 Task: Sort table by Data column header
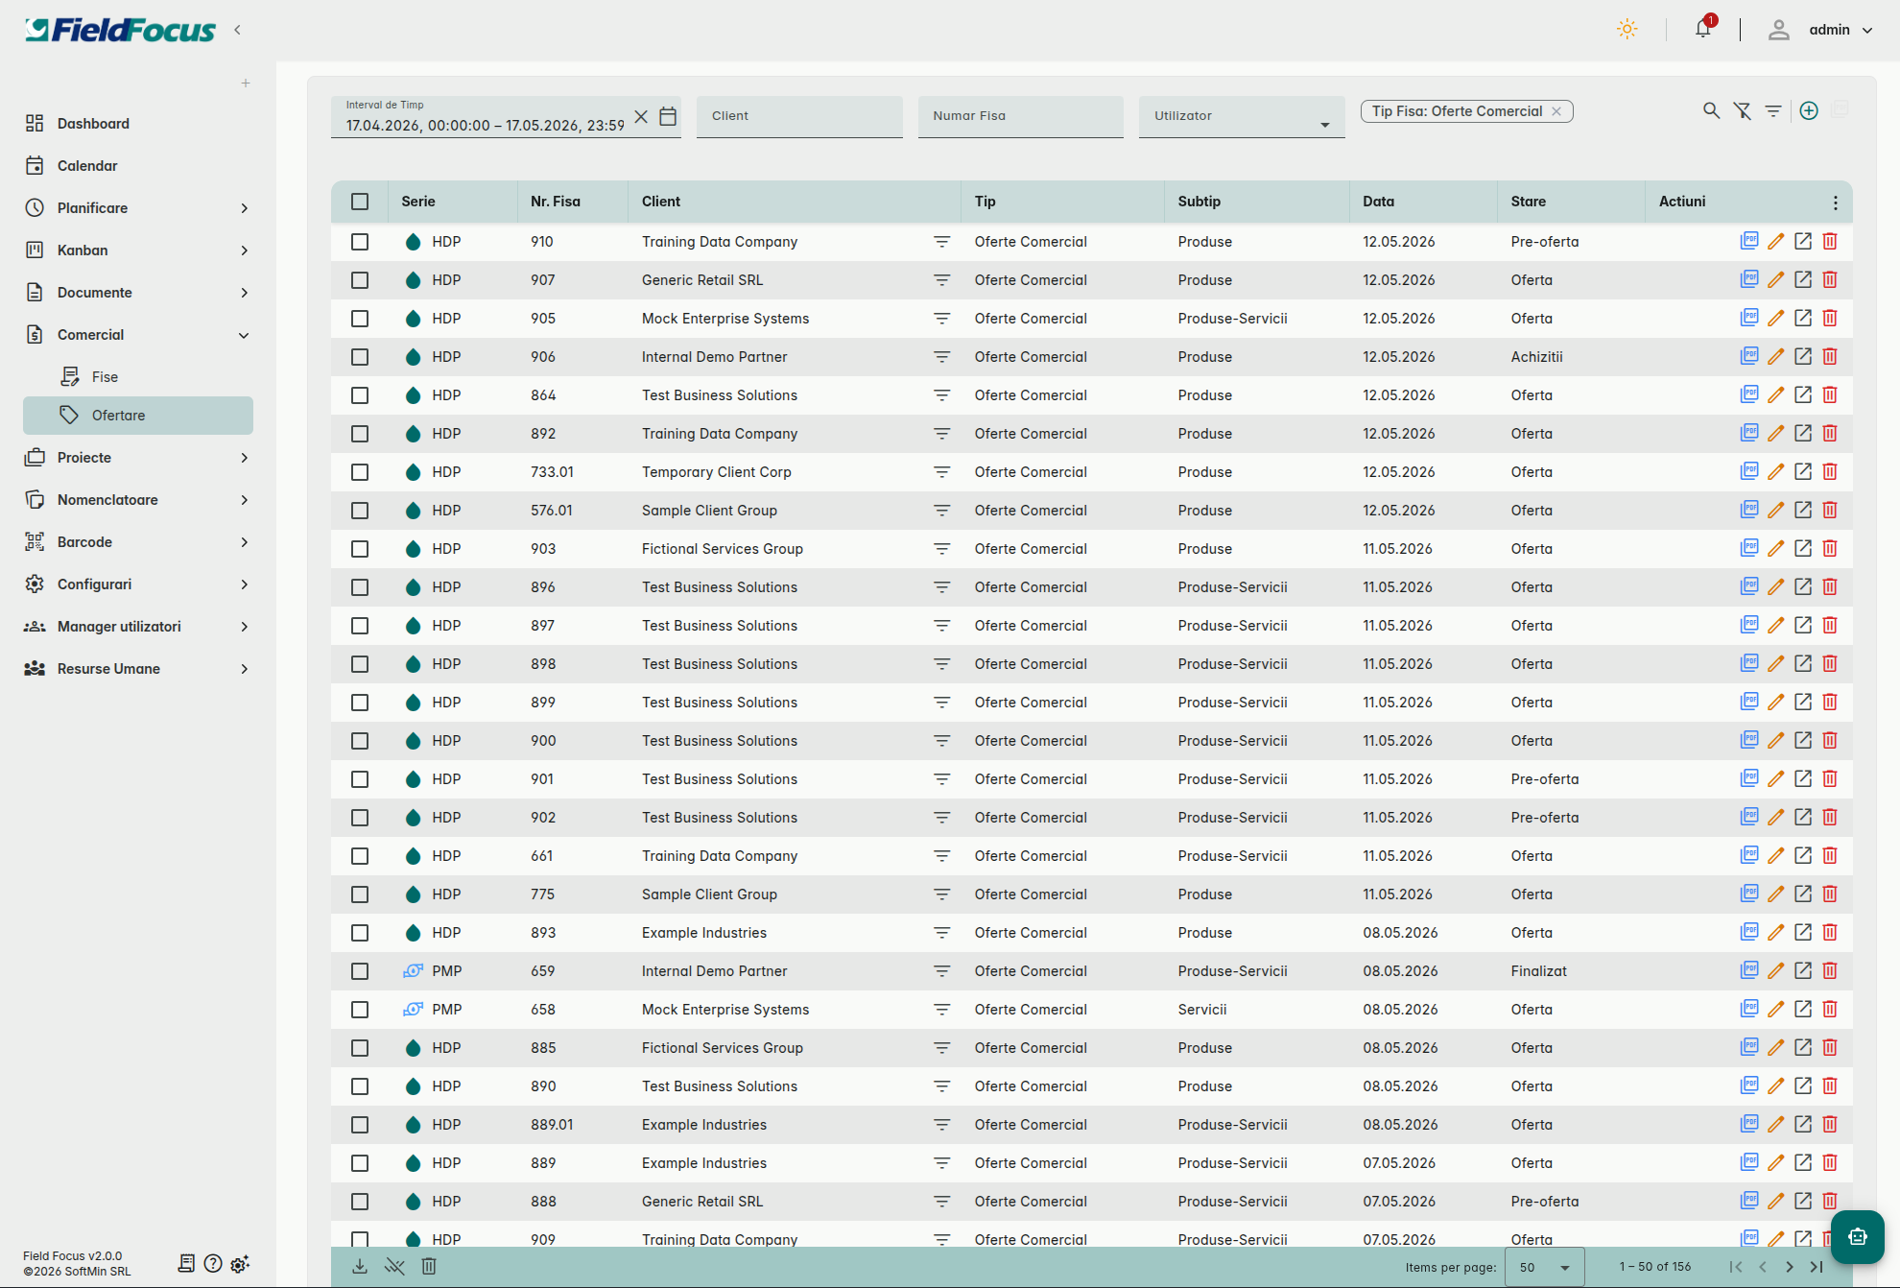1378,202
